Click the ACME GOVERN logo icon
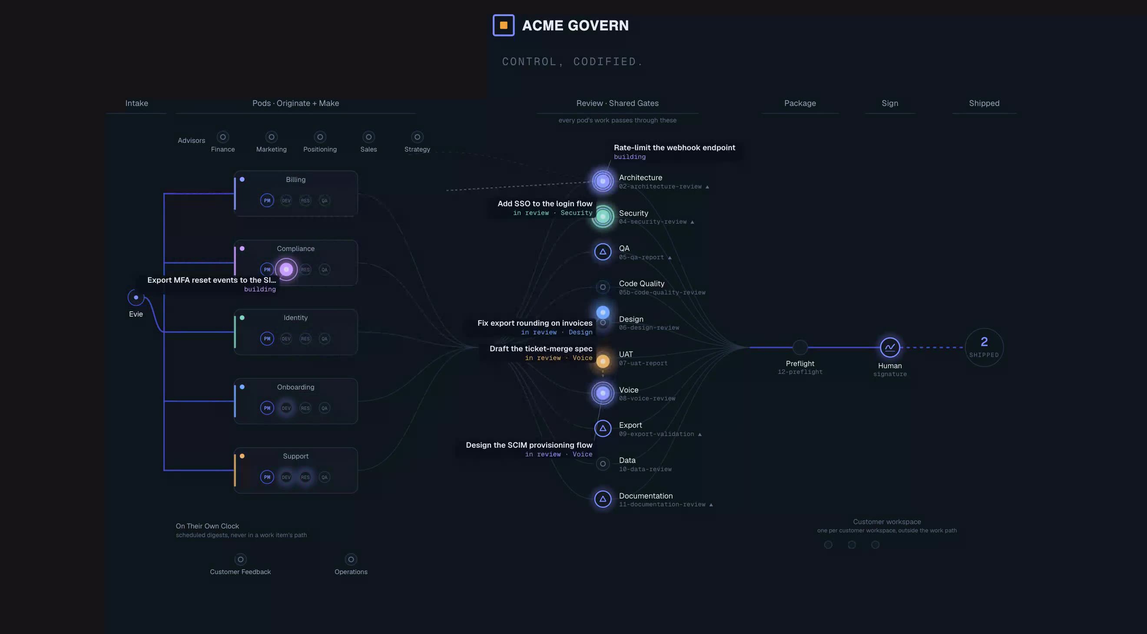1147x634 pixels. [x=504, y=25]
